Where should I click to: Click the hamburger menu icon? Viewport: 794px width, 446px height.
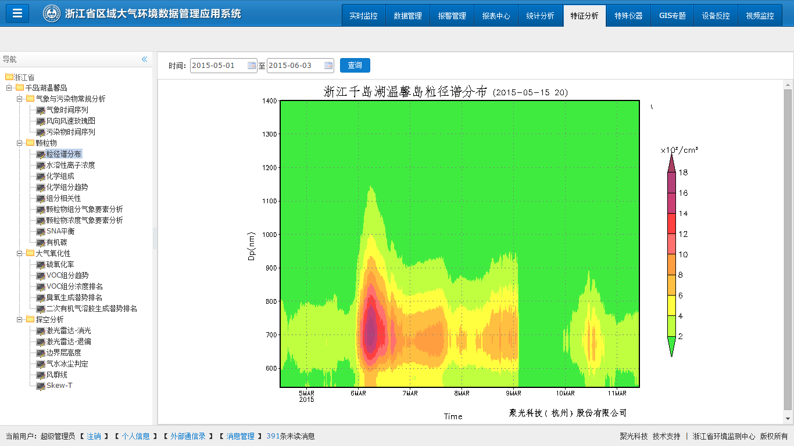pyautogui.click(x=17, y=13)
